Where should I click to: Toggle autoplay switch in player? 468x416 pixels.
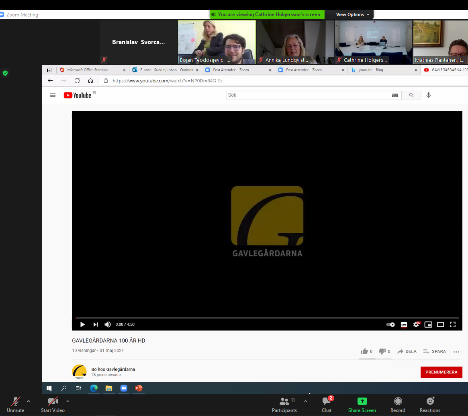390,324
